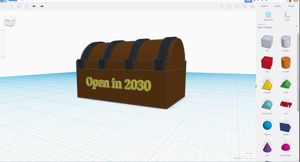Click the Delete trash can icon
The image size is (300, 162).
tap(26, 6)
